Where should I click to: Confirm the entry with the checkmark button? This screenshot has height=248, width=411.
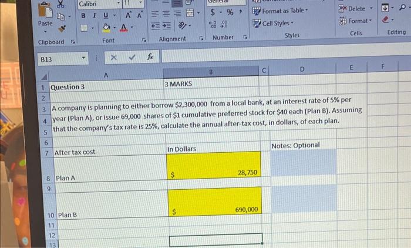(x=132, y=57)
